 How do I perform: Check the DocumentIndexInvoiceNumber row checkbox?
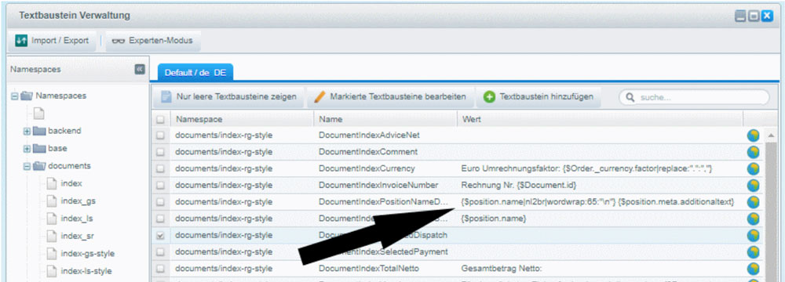(x=160, y=185)
